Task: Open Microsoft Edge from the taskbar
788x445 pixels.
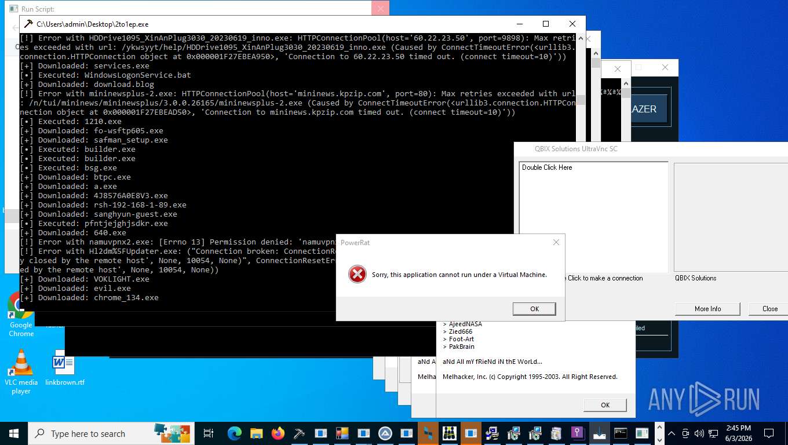Action: pyautogui.click(x=235, y=433)
